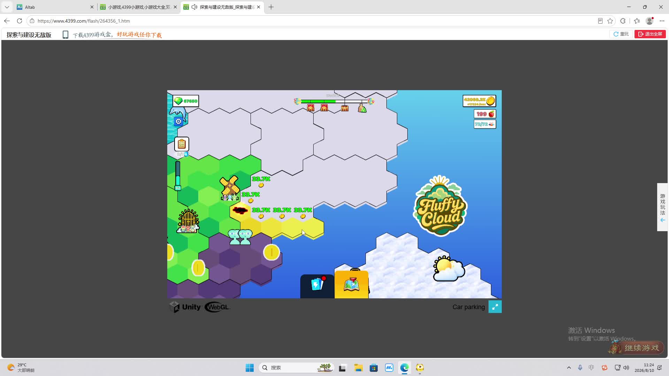Image resolution: width=669 pixels, height=376 pixels.
Task: Click the 重玩 replay button
Action: [x=621, y=34]
